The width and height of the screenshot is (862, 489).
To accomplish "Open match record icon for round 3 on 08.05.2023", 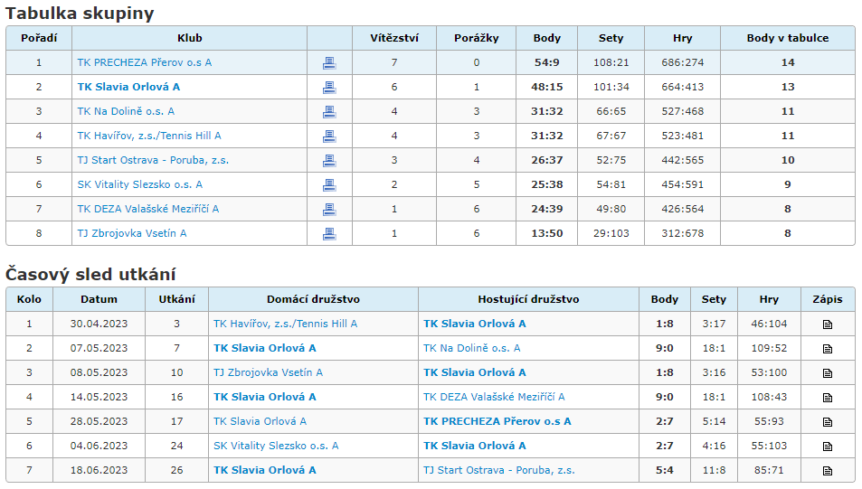I will pyautogui.click(x=828, y=373).
